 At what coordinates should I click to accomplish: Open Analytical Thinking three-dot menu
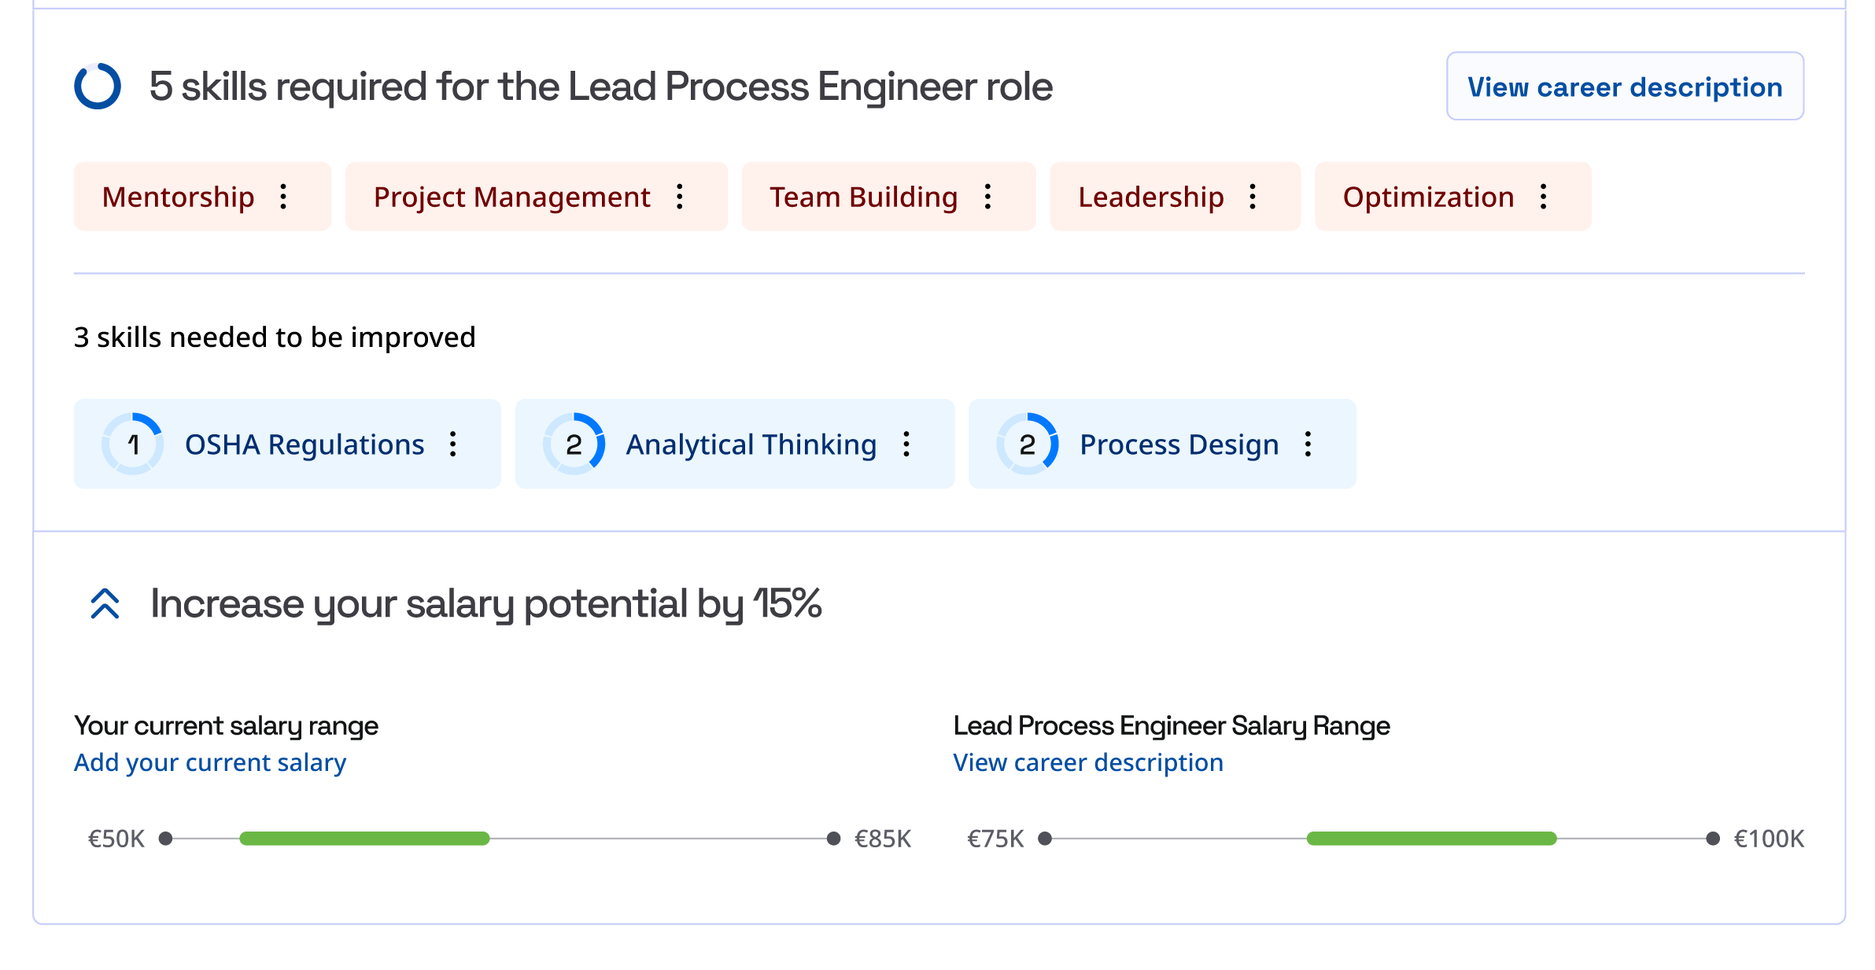[906, 444]
